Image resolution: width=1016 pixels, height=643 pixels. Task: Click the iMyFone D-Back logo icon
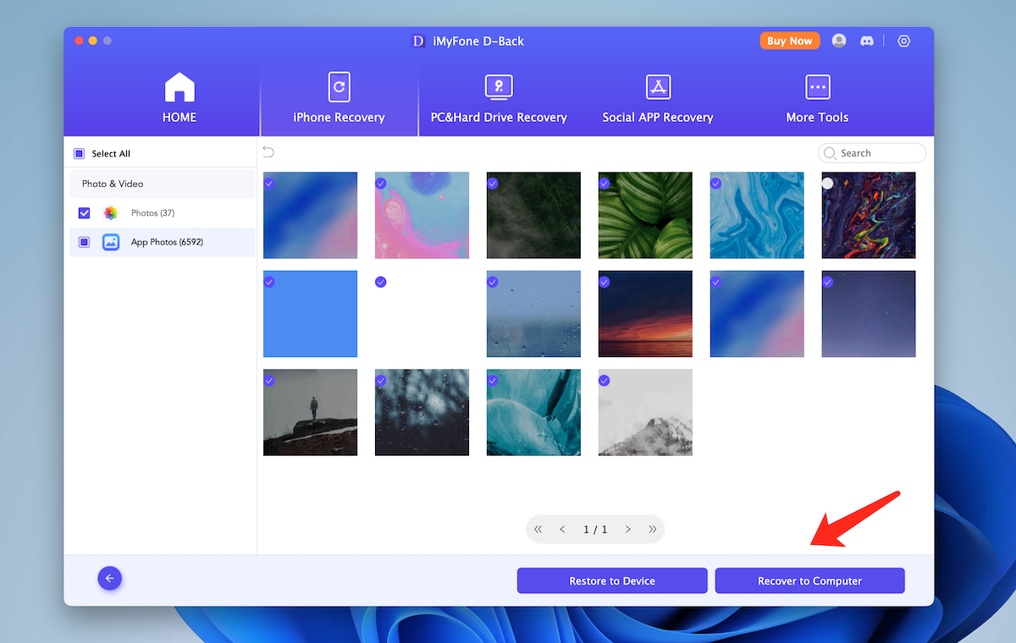tap(418, 41)
